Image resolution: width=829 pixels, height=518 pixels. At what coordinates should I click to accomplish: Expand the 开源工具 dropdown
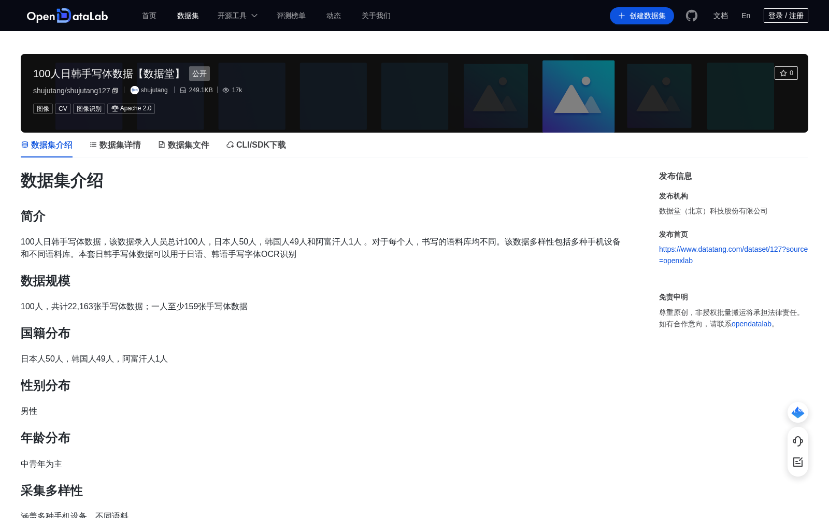coord(237,16)
